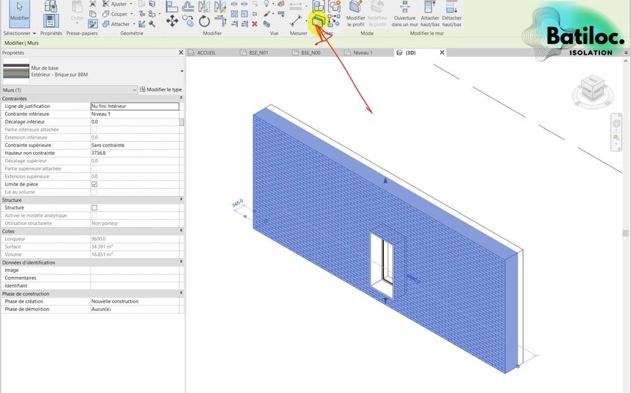The height and width of the screenshot is (393, 631).
Task: Click the Create Parts highlighted icon
Action: pos(318,21)
